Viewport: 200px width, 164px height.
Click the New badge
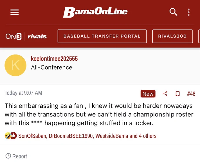tap(148, 94)
